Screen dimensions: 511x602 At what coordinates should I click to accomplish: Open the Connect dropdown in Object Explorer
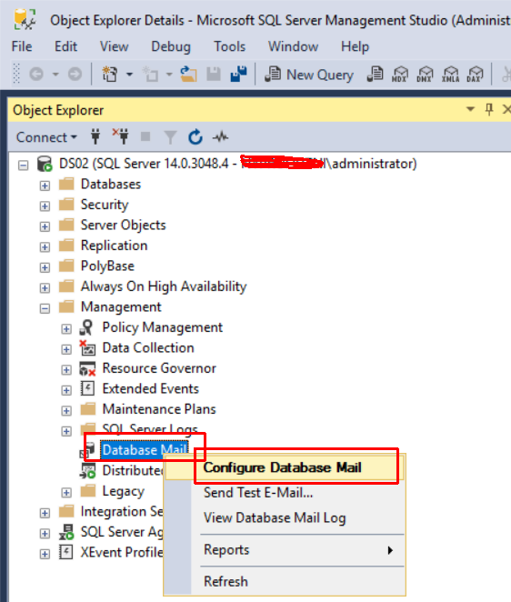[x=46, y=137]
